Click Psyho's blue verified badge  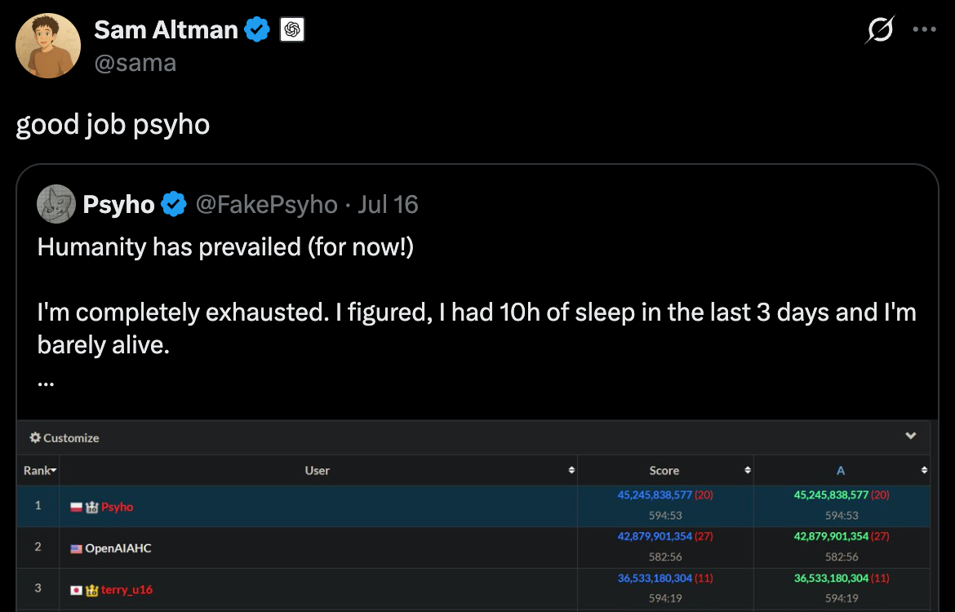[174, 204]
